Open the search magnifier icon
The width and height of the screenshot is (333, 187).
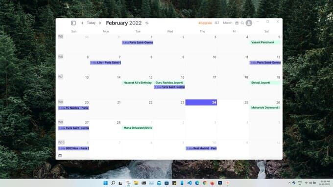pyautogui.click(x=242, y=23)
